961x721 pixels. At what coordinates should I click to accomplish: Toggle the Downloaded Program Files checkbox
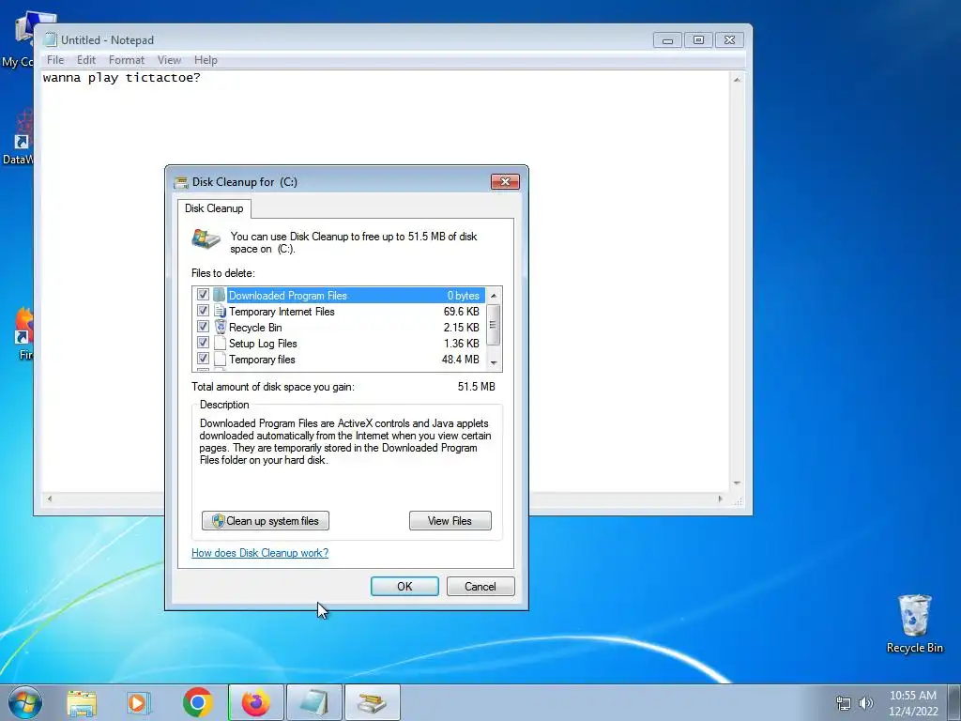(203, 295)
